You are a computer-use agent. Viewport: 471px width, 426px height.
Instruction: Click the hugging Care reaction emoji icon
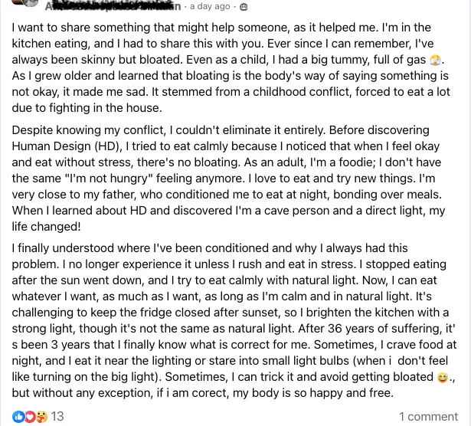41,416
